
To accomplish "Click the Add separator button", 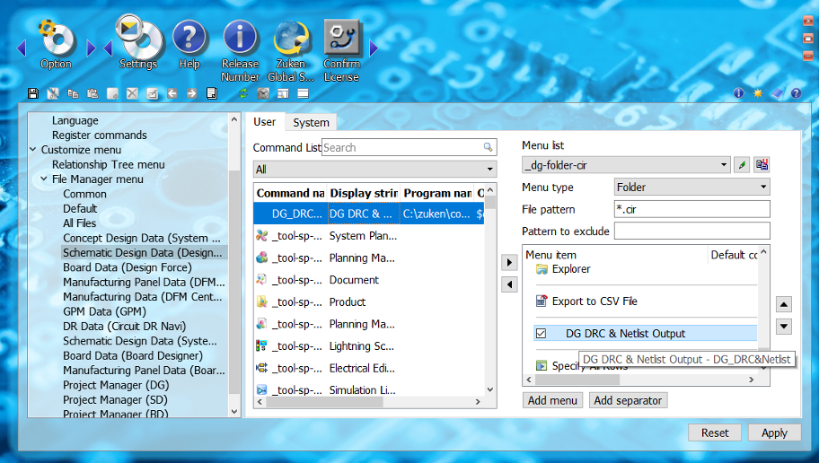I will point(628,400).
